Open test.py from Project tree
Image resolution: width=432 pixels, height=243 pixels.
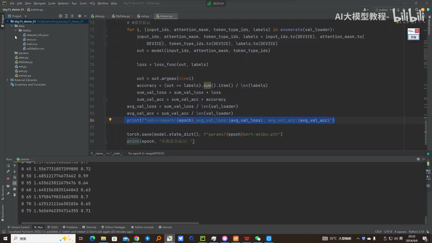tap(21, 71)
